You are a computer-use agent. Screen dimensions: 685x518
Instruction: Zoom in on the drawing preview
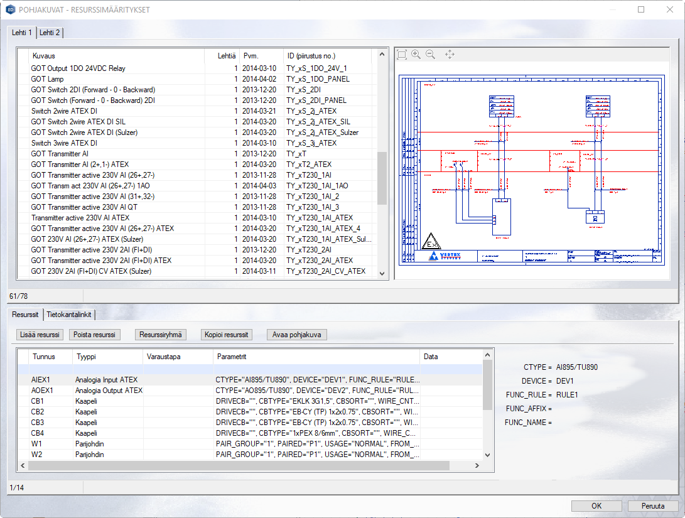pos(416,55)
